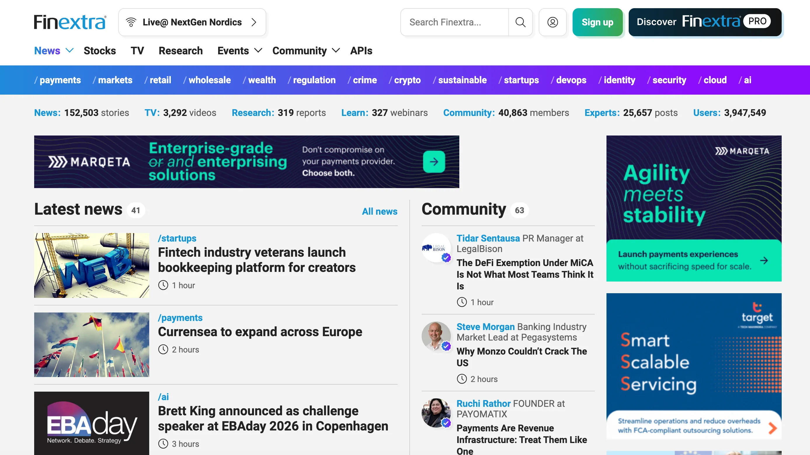The width and height of the screenshot is (810, 455).
Task: Click /ai tag above Brett King story
Action: [163, 397]
